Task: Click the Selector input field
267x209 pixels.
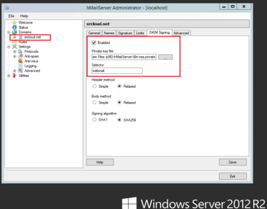Action: (117, 70)
